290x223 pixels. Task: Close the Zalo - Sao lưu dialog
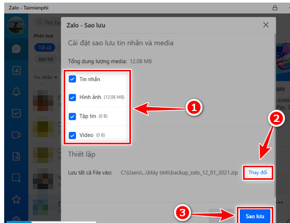point(266,25)
